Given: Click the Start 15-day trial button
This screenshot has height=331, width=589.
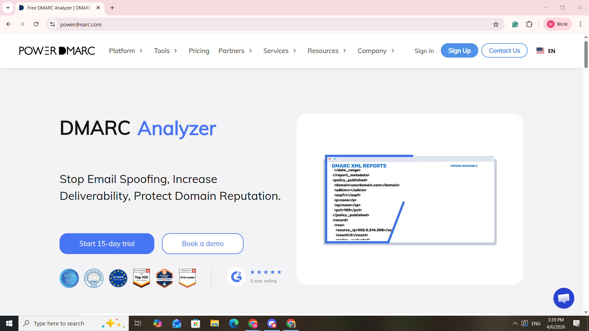Looking at the screenshot, I should pos(107,244).
